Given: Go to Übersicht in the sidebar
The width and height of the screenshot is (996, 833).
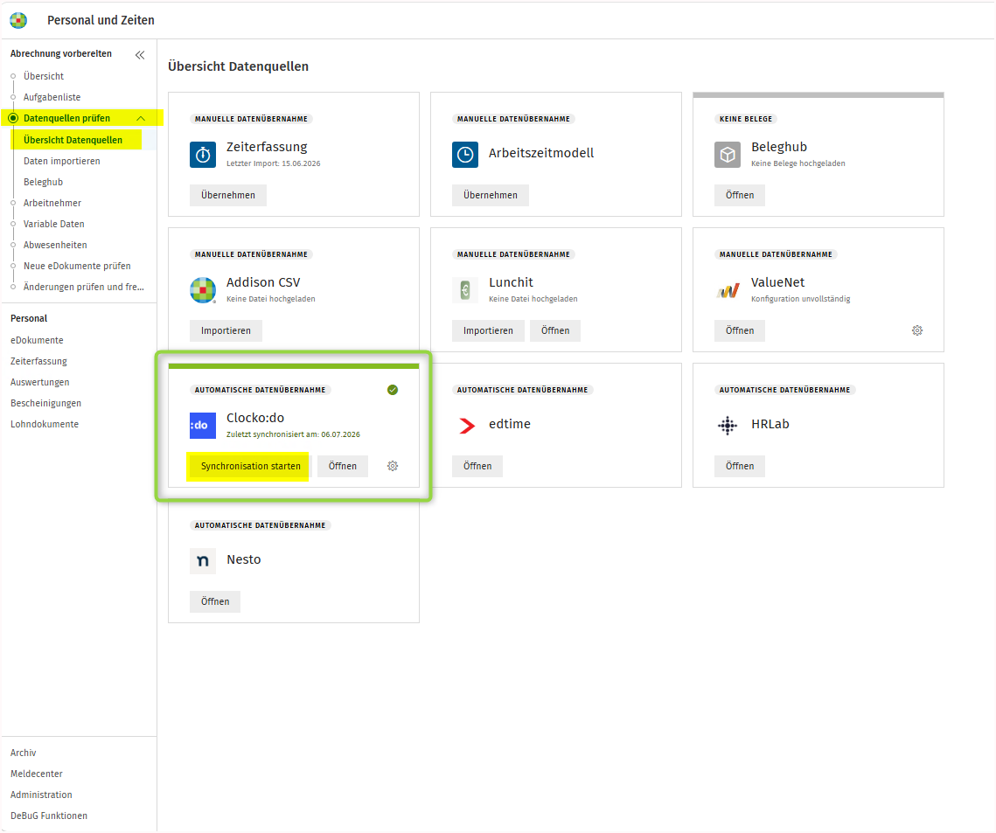Looking at the screenshot, I should tap(44, 76).
